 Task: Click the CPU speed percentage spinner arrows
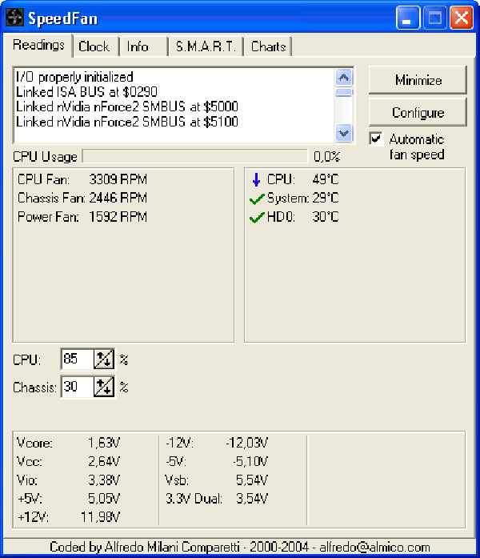click(x=104, y=359)
